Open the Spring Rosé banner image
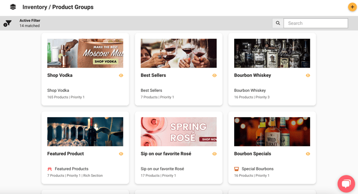Viewport: 358px width, 194px height. pos(178,132)
